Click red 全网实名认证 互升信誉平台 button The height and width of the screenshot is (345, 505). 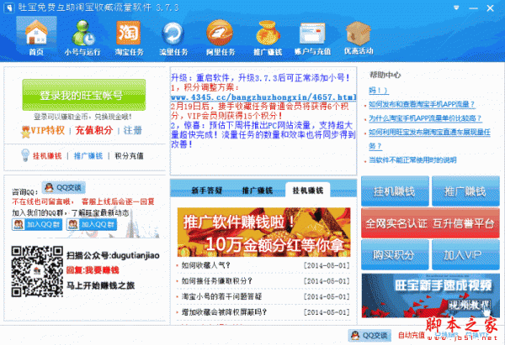coord(430,223)
